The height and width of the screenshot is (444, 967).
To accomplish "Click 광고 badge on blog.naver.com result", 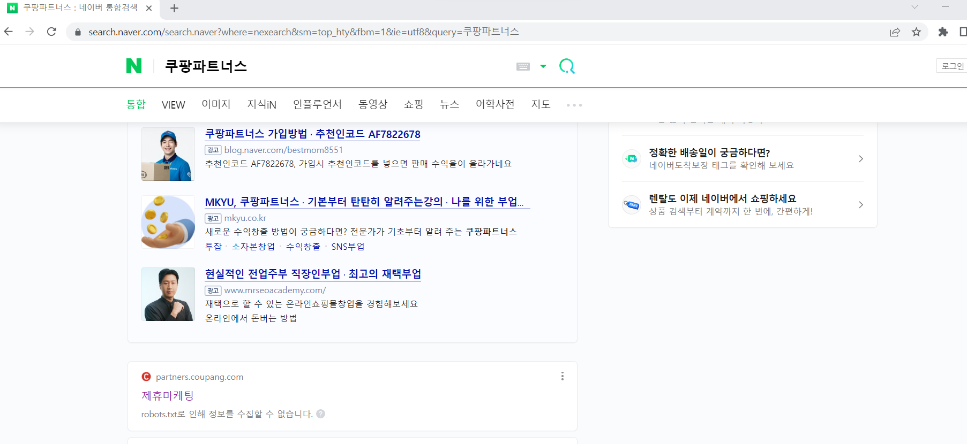I will click(x=213, y=150).
